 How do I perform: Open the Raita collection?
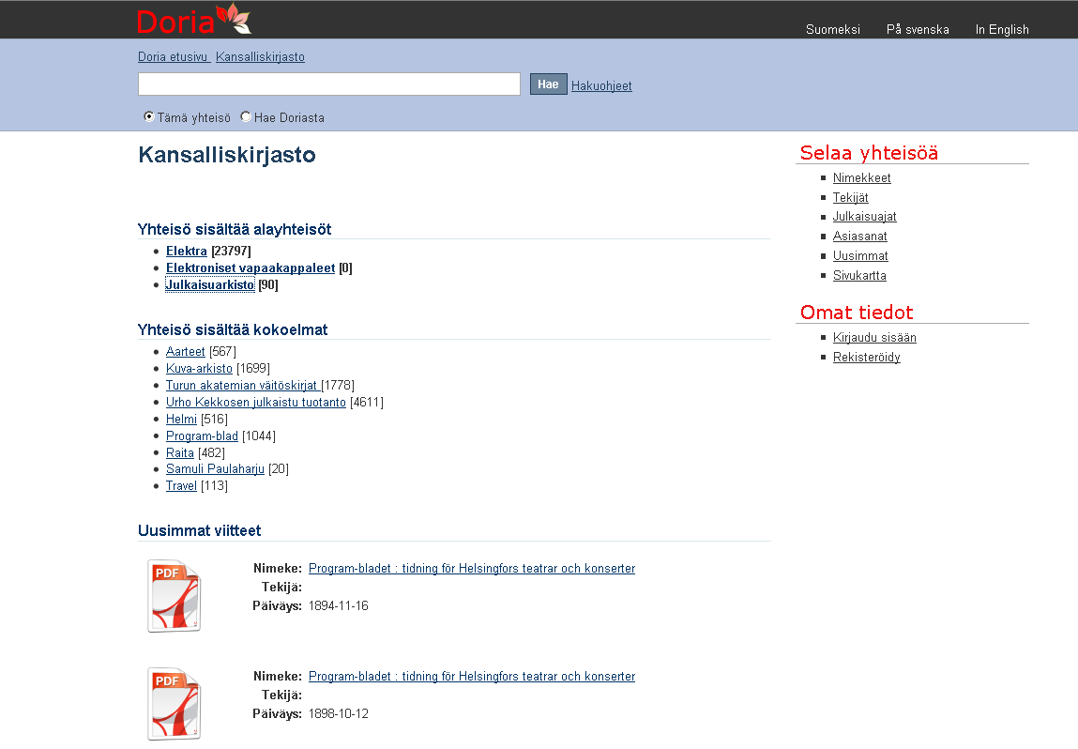[x=179, y=452]
